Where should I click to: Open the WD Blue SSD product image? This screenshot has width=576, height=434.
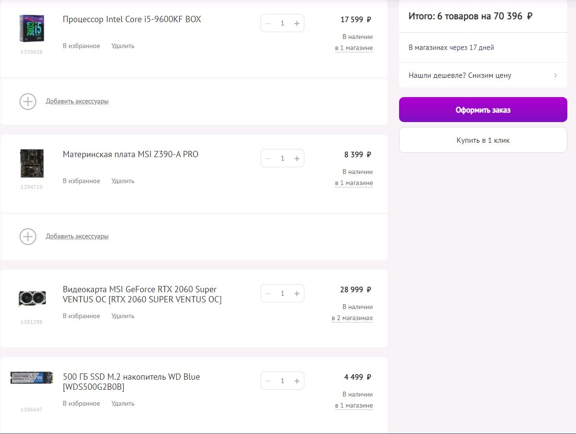[32, 378]
